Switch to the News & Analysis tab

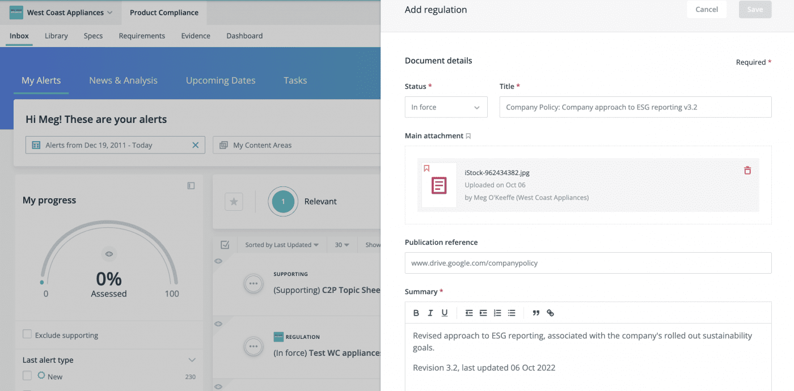coord(123,80)
